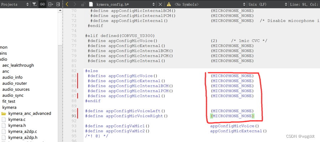Click CORVUS_YD300 in the #elif line
320x142 pixels.
coord(138,36)
